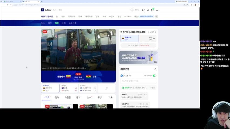The width and height of the screenshot is (230, 129).
Task: Click the open-talk message input field
Action: pyautogui.click(x=138, y=81)
